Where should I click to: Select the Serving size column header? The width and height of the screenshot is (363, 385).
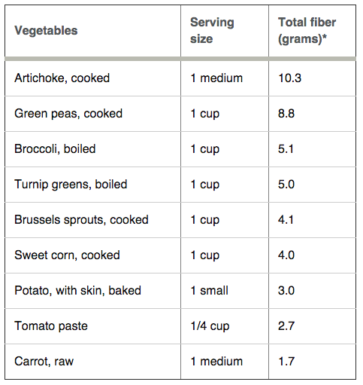pos(212,30)
